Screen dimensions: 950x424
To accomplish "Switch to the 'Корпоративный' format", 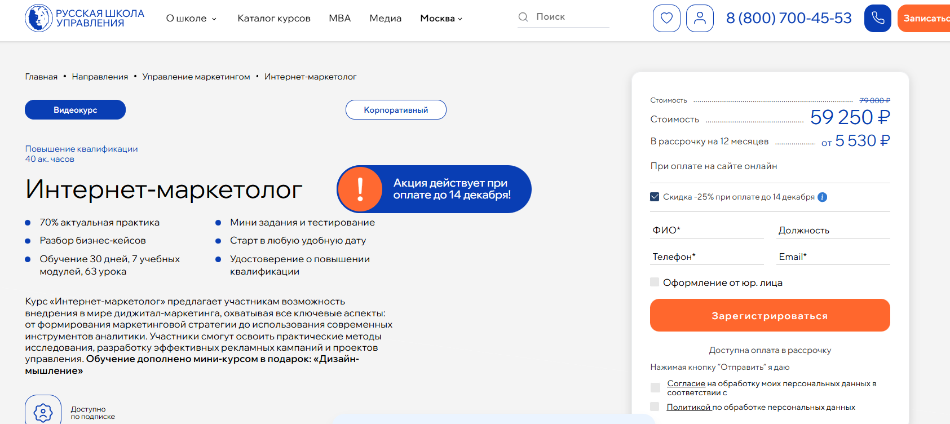I will click(x=396, y=110).
